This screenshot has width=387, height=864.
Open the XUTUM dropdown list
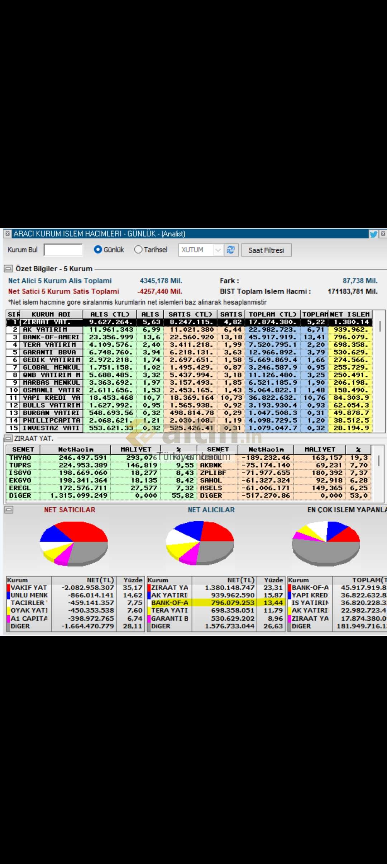218,250
